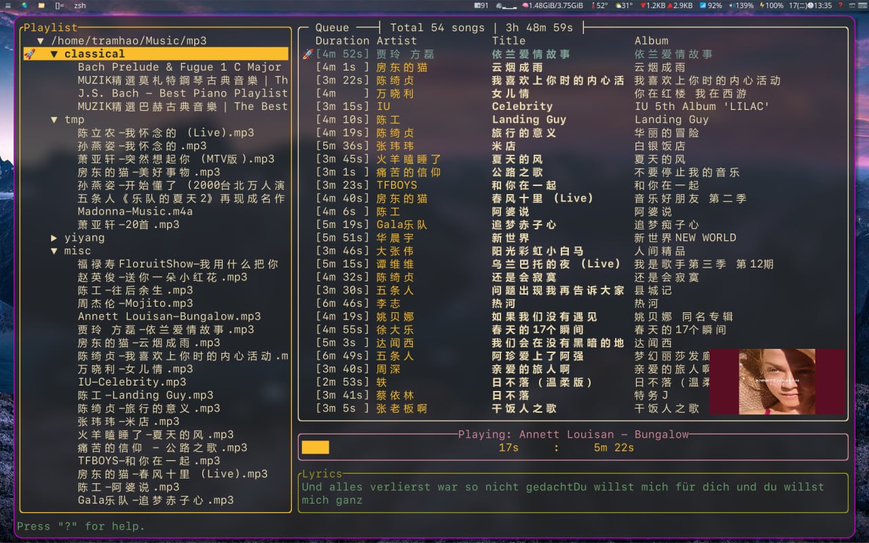Image resolution: width=869 pixels, height=543 pixels.
Task: Click the Annett Louisan album cover thumbnail
Action: pyautogui.click(x=777, y=381)
